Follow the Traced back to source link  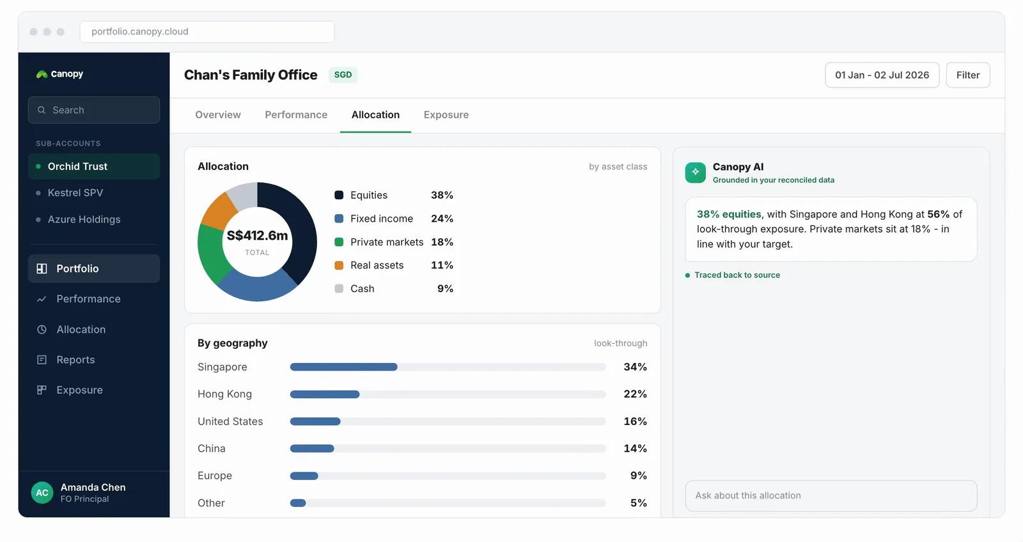[x=737, y=275]
